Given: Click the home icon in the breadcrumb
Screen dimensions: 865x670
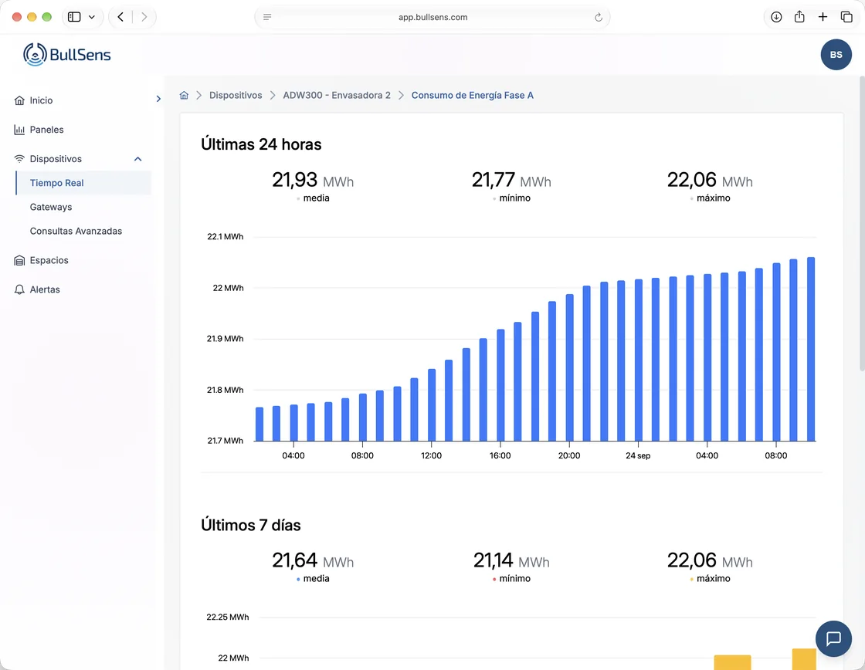Looking at the screenshot, I should coord(185,96).
